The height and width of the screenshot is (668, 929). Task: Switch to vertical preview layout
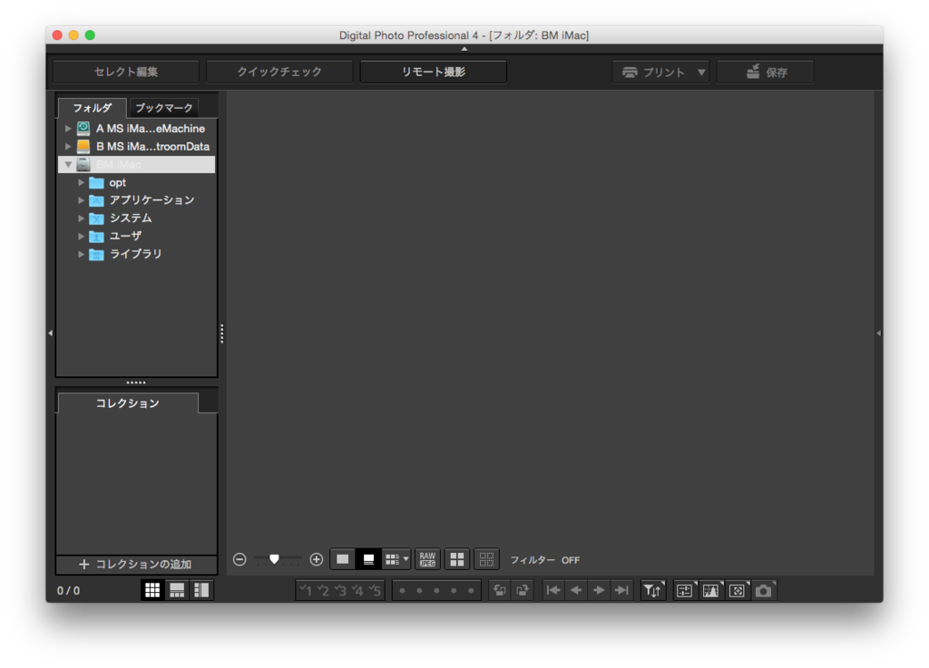(x=201, y=590)
